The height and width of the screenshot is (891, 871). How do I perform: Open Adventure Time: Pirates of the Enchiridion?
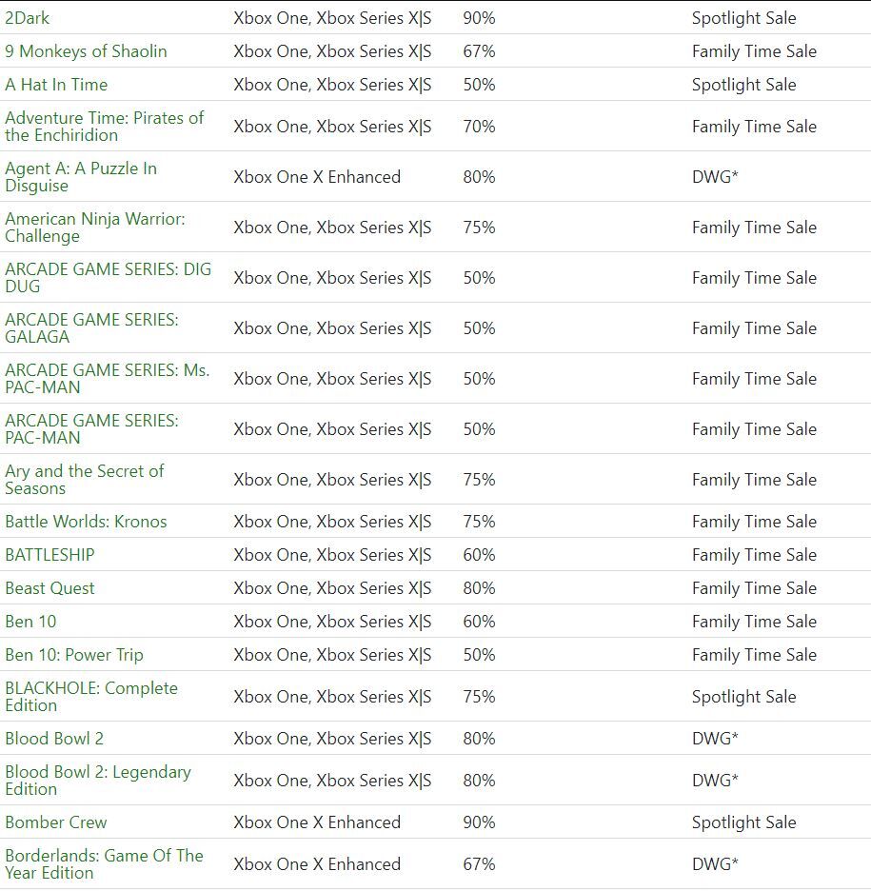[104, 127]
